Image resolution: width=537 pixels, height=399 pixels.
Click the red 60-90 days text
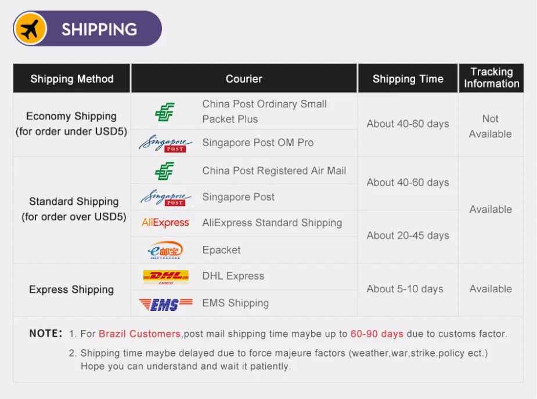tap(377, 334)
